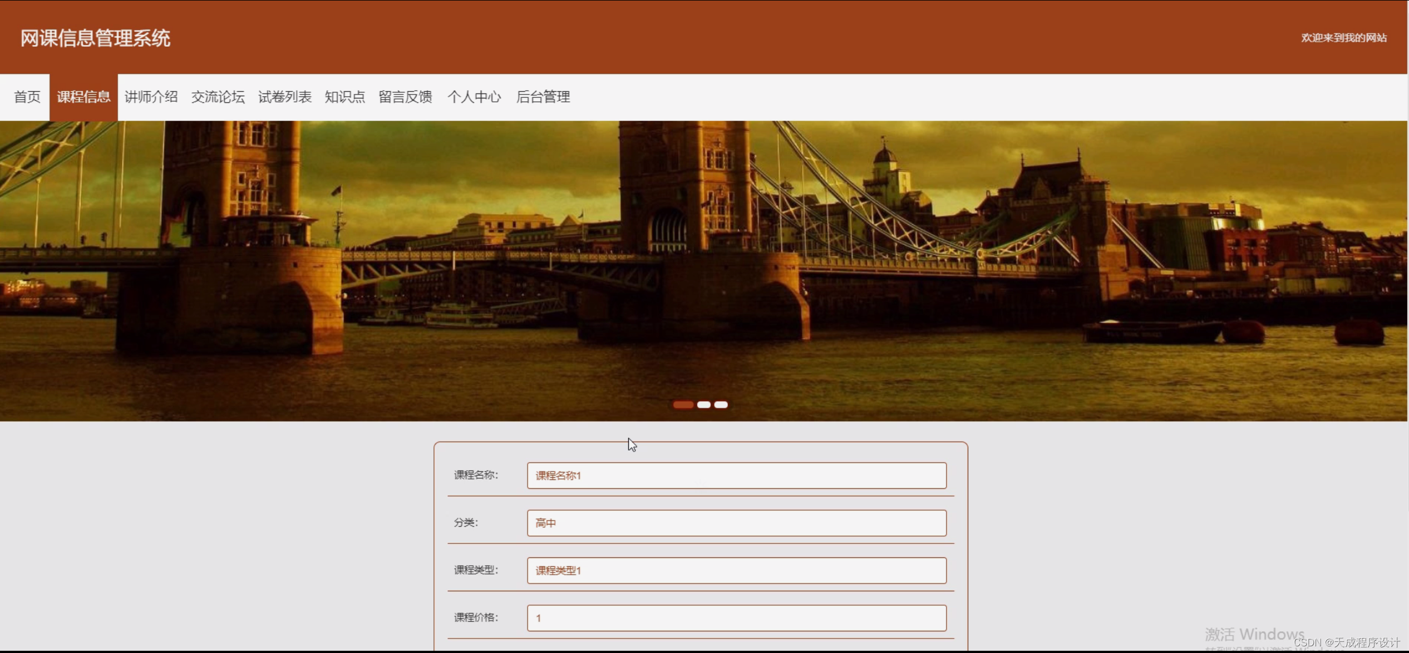Navigate to 知识点 menu item

pos(344,97)
